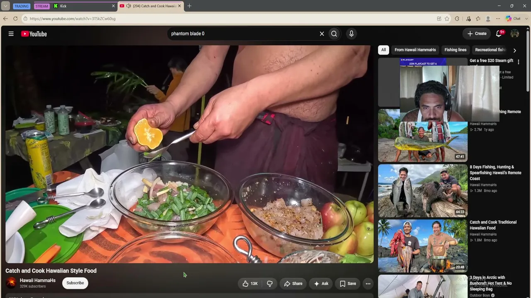Screen dimensions: 531x298
Task: Select the Fishing lines chip
Action: pos(455,50)
